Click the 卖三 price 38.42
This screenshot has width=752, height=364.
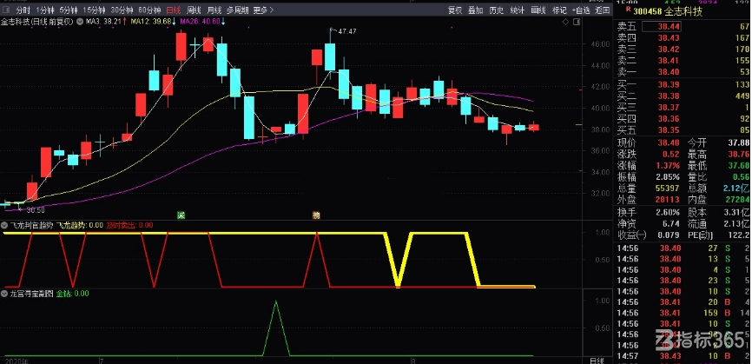(669, 49)
